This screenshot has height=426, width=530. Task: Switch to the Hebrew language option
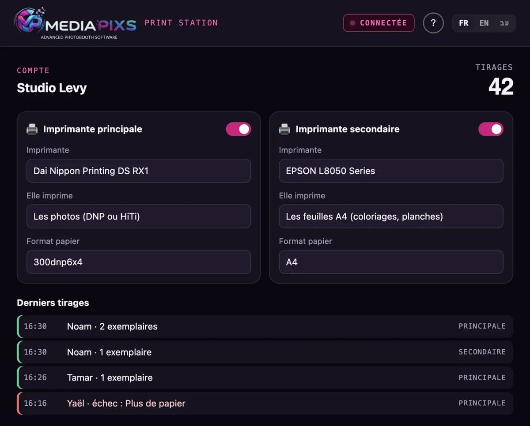(504, 23)
